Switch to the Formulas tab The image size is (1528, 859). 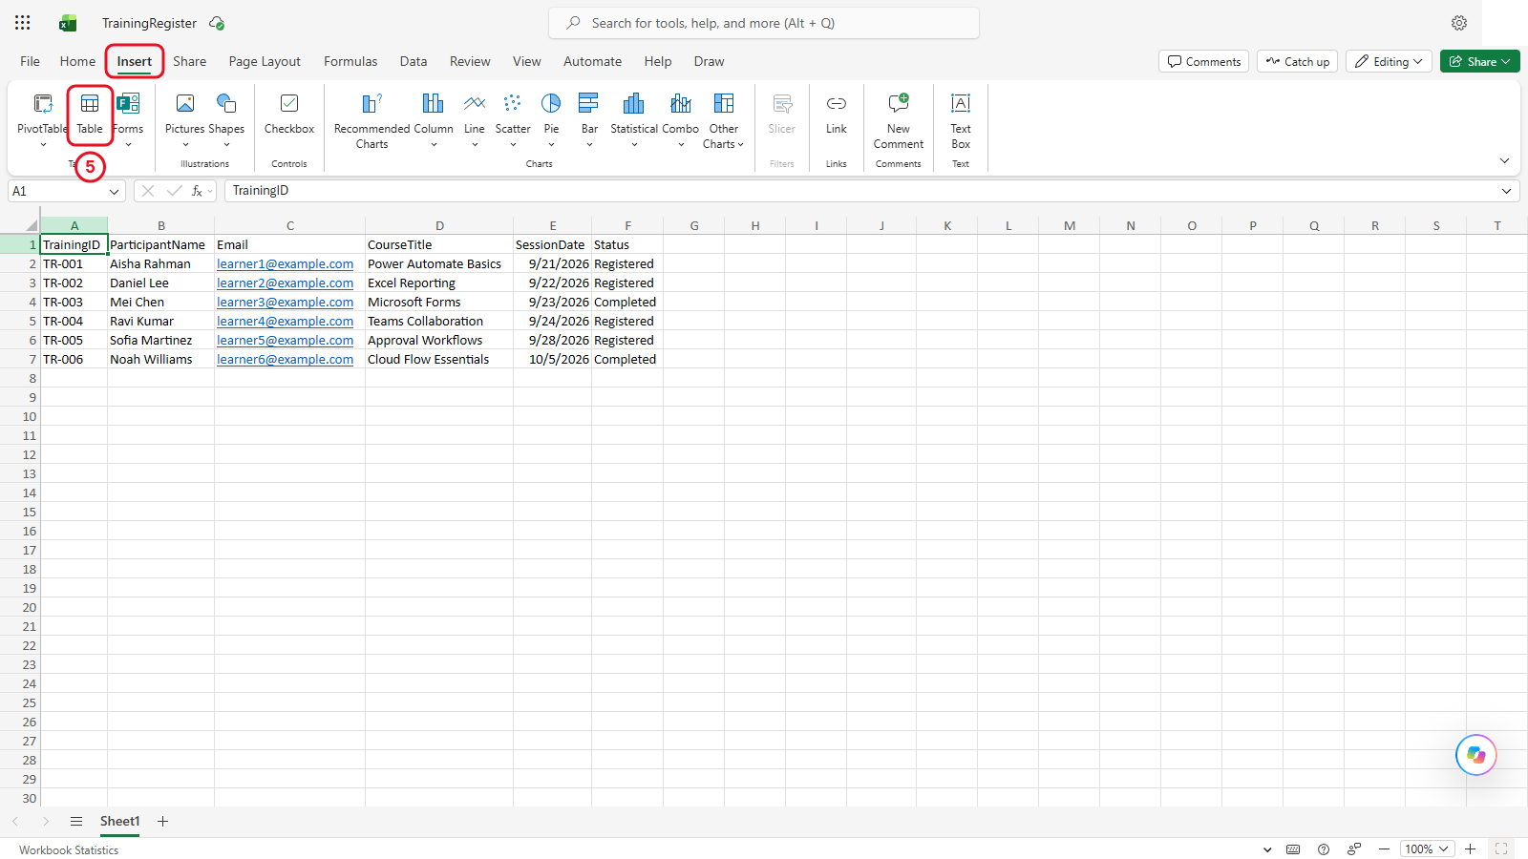pos(350,61)
